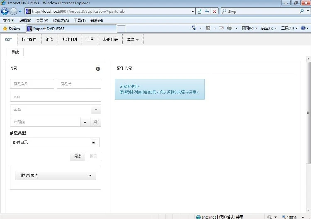Expand the Print options dropdown arrow
The image size is (311, 219).
coord(236,28)
